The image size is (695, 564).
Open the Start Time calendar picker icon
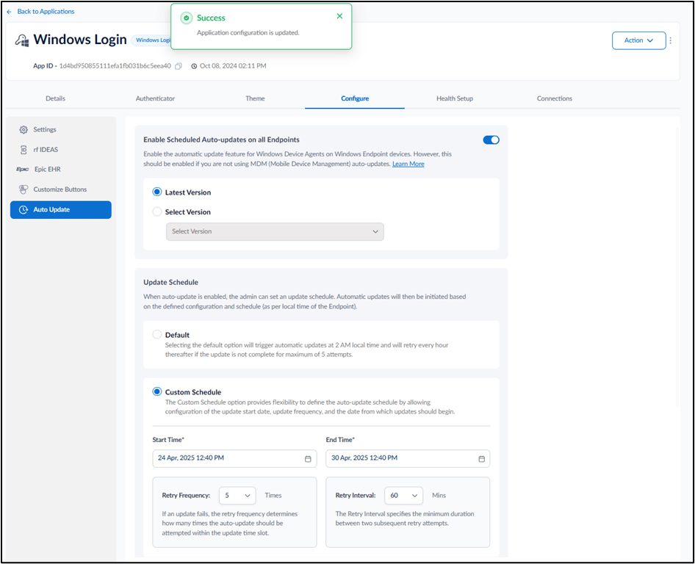click(x=308, y=458)
